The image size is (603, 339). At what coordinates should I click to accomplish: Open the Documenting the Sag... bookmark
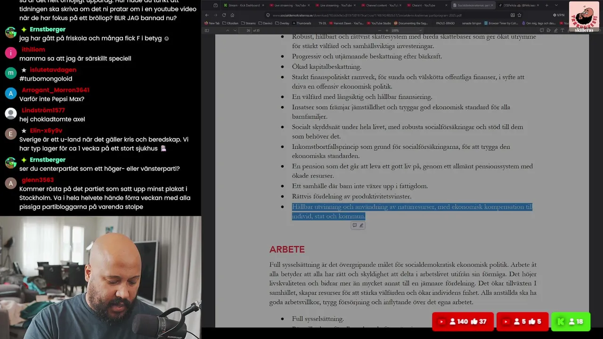(410, 23)
